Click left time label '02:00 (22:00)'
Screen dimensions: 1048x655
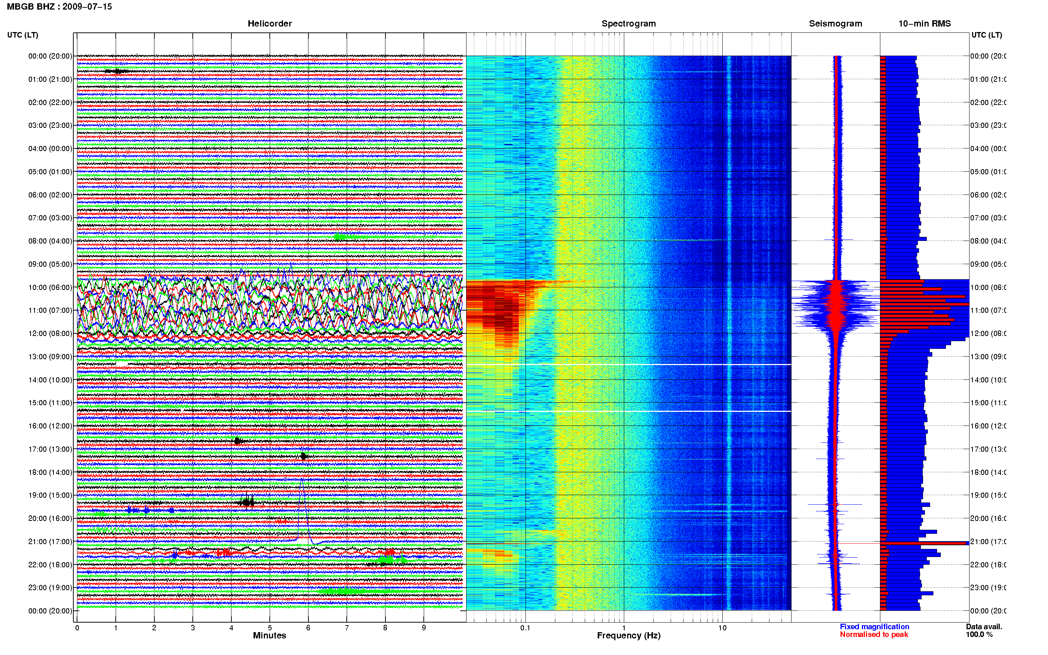(x=50, y=102)
